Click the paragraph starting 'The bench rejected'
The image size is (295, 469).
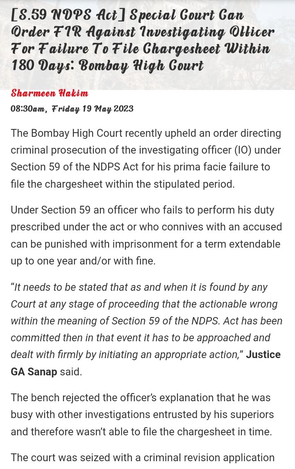142,414
